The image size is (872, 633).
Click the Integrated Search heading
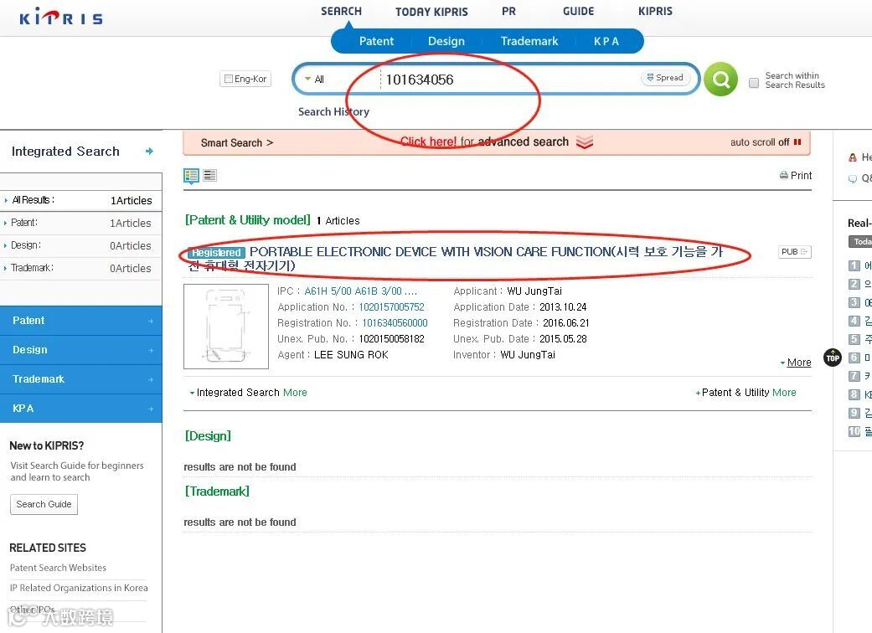point(65,152)
